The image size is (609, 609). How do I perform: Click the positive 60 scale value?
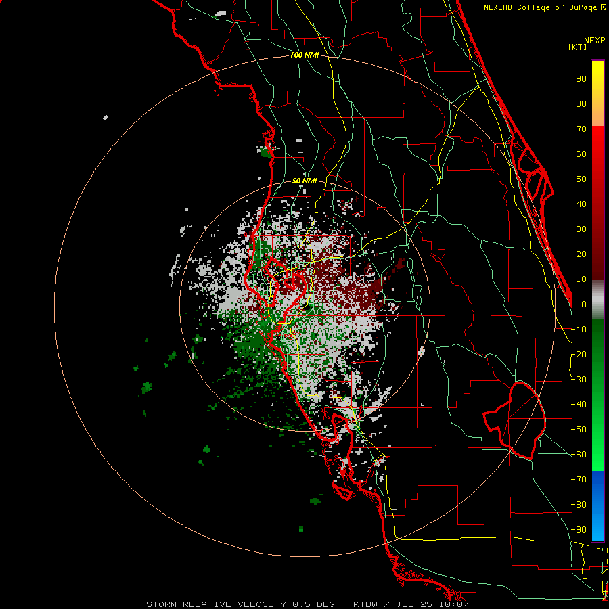coord(581,154)
